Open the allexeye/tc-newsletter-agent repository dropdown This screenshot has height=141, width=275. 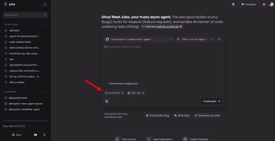tap(139, 39)
